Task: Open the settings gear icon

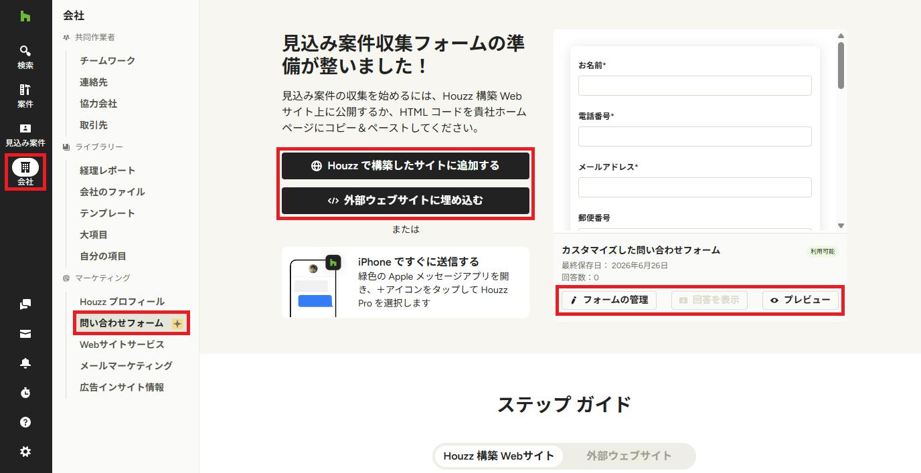Action: coord(25,452)
